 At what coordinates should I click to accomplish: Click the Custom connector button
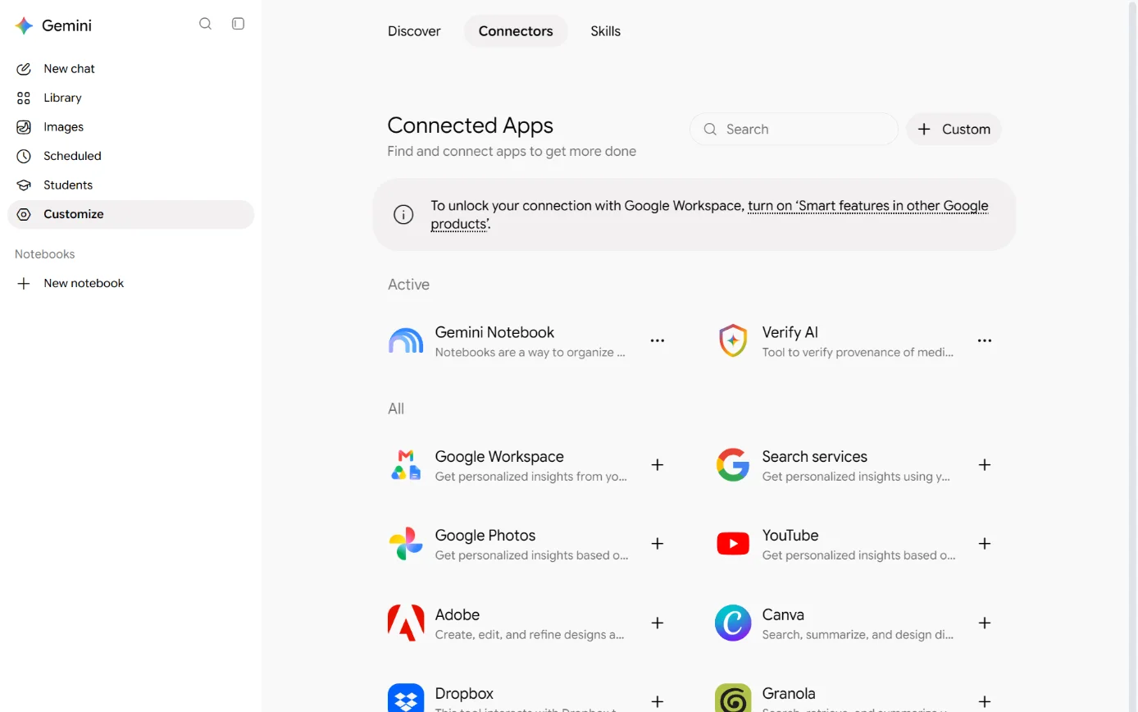point(954,129)
